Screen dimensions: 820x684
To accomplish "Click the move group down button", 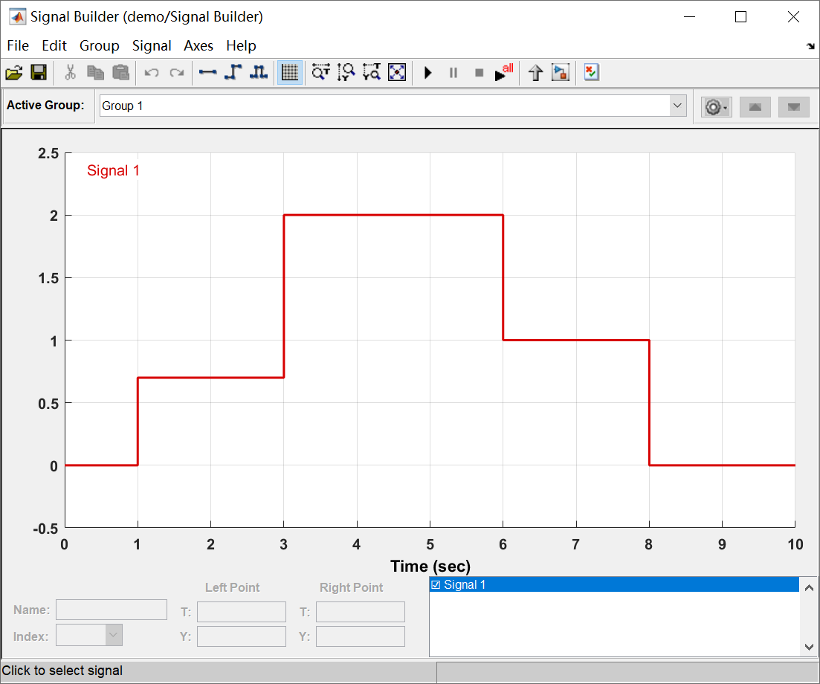I will [793, 107].
